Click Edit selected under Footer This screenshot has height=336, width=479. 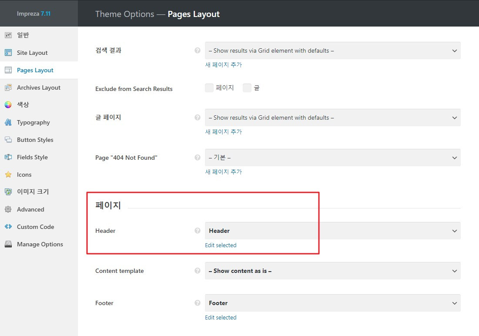coord(221,317)
